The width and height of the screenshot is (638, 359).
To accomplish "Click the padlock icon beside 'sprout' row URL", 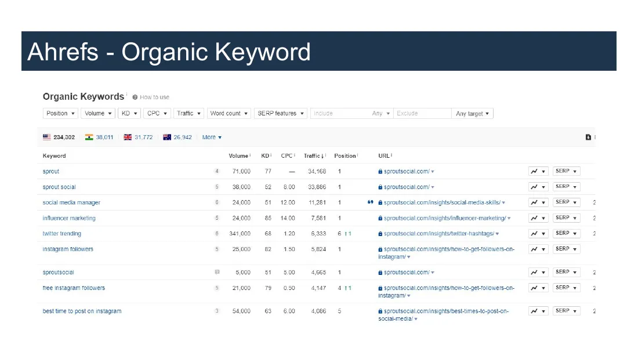I will pyautogui.click(x=380, y=171).
